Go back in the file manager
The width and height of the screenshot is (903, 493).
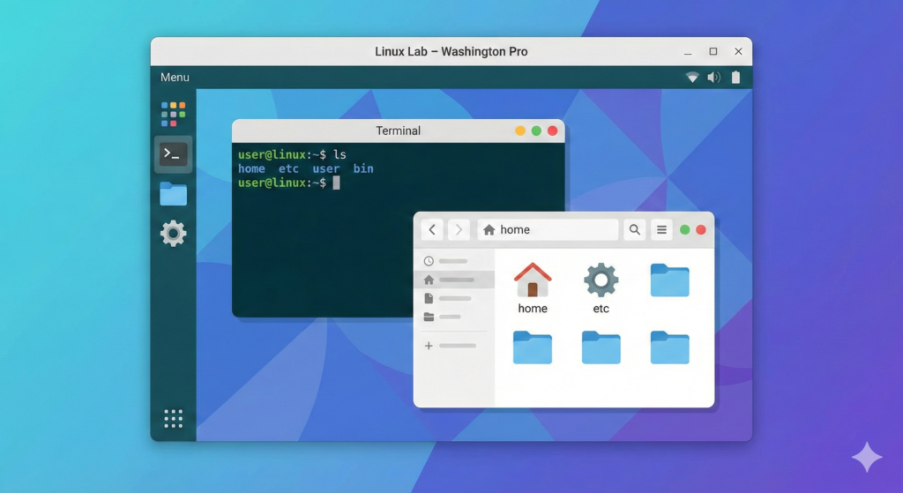432,230
